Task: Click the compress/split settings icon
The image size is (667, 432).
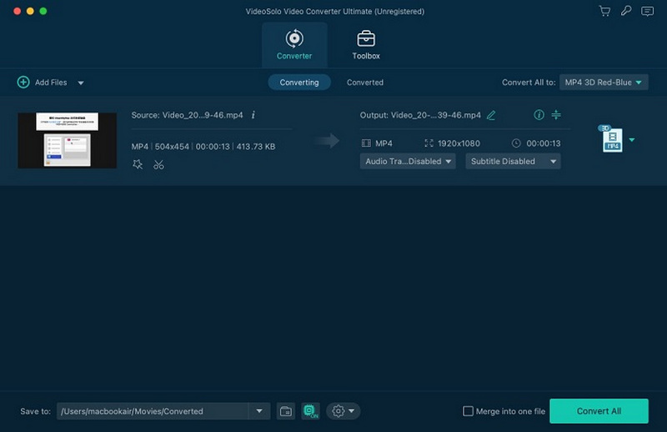Action: pyautogui.click(x=556, y=115)
